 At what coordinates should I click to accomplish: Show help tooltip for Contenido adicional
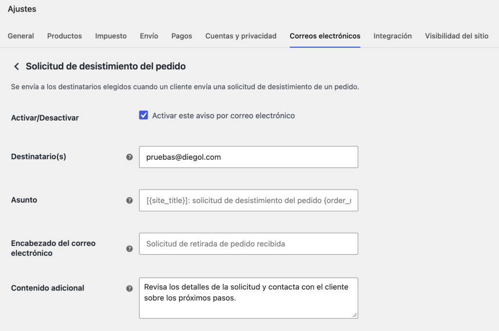point(129,288)
